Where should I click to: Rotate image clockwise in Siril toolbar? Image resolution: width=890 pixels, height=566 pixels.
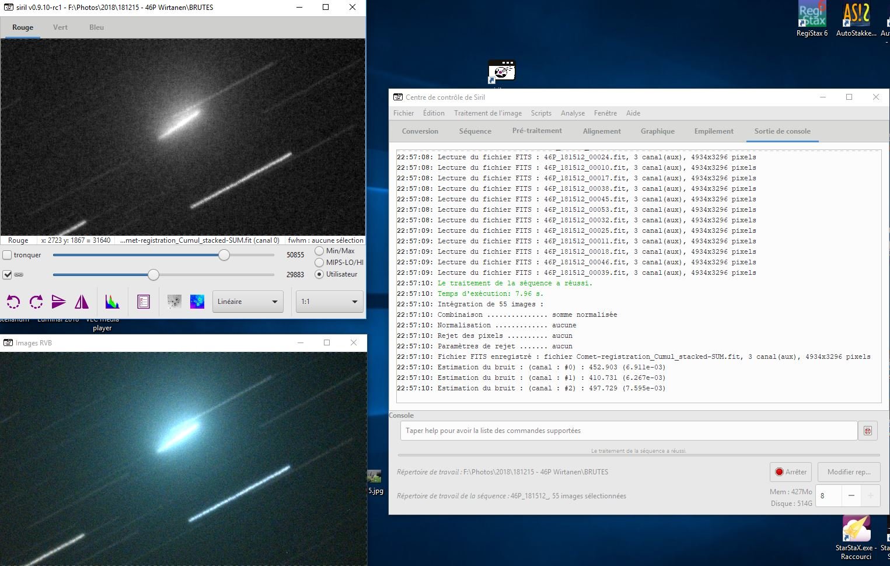(x=36, y=302)
